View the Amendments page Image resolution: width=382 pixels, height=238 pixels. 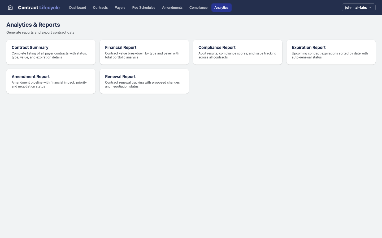(x=172, y=7)
